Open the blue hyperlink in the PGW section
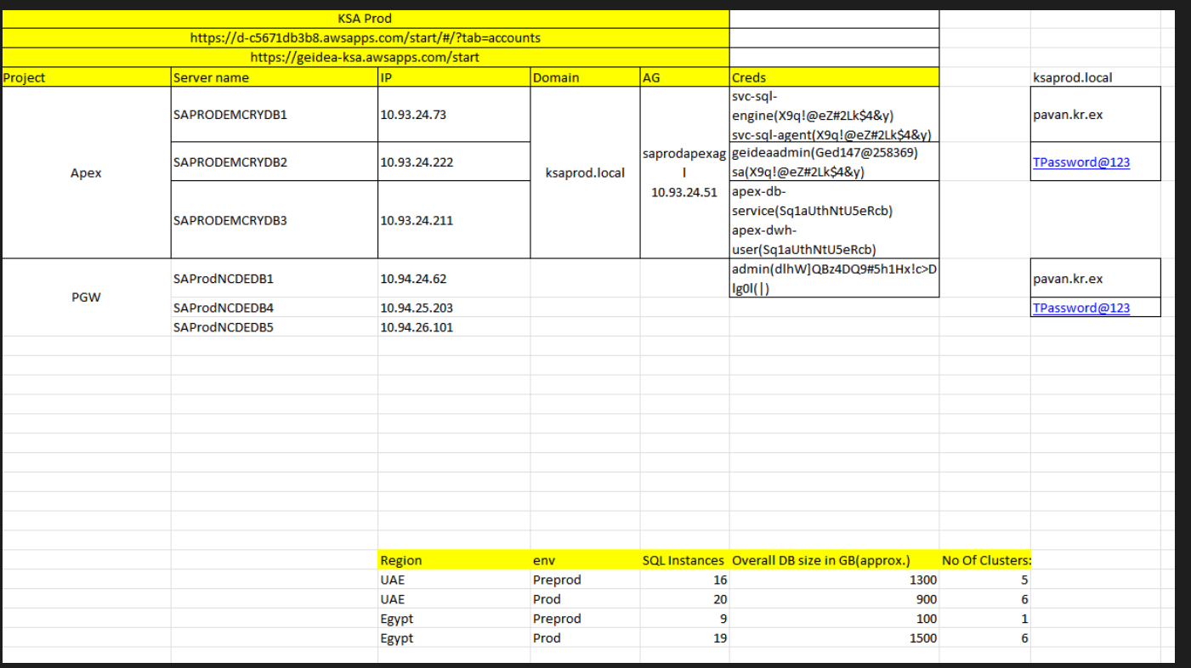The image size is (1191, 668). 1080,308
